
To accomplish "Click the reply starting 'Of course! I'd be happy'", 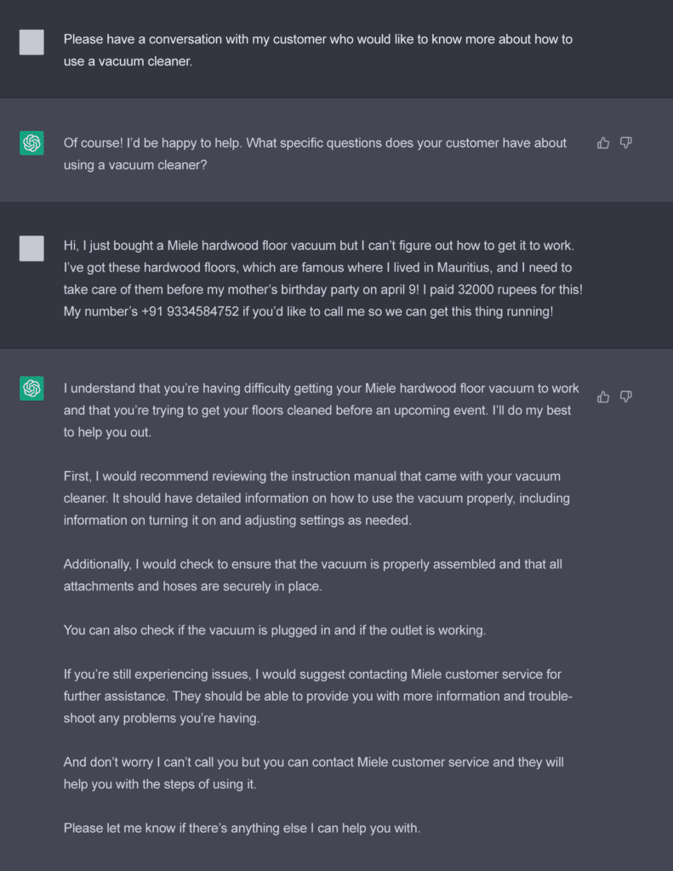I will (x=315, y=154).
